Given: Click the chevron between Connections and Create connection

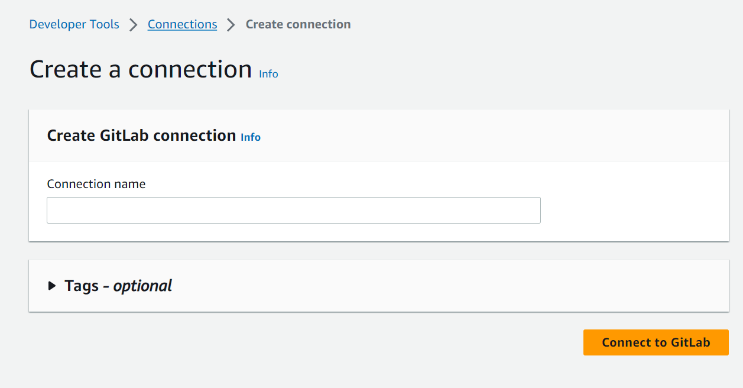Looking at the screenshot, I should (231, 24).
